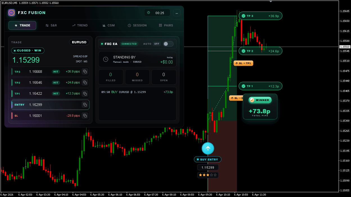Click the SPREAD 0.0P label
The width and height of the screenshot is (351, 197).
(x=80, y=56)
